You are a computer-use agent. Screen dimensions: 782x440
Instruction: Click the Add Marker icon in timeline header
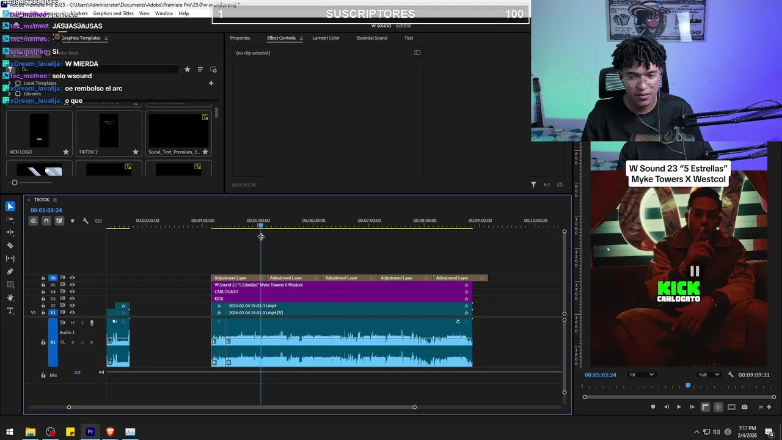[x=72, y=221]
